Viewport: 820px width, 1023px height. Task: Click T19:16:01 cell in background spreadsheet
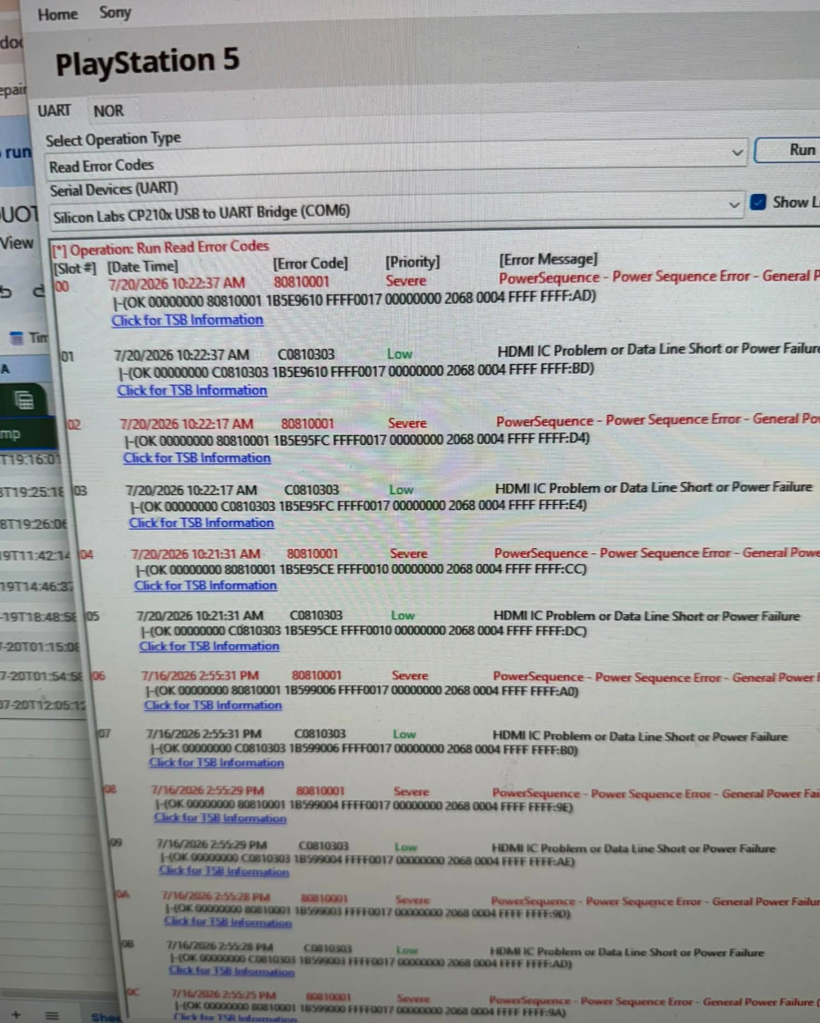point(30,459)
